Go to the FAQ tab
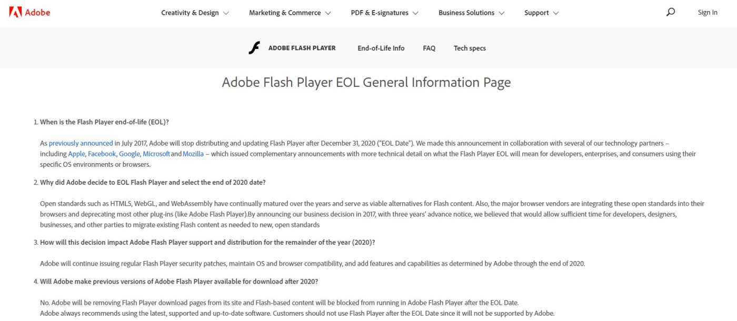 [429, 48]
